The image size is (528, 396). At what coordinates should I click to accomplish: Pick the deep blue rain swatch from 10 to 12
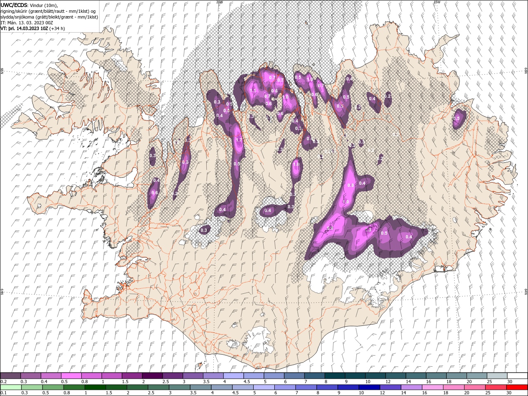(x=369, y=387)
